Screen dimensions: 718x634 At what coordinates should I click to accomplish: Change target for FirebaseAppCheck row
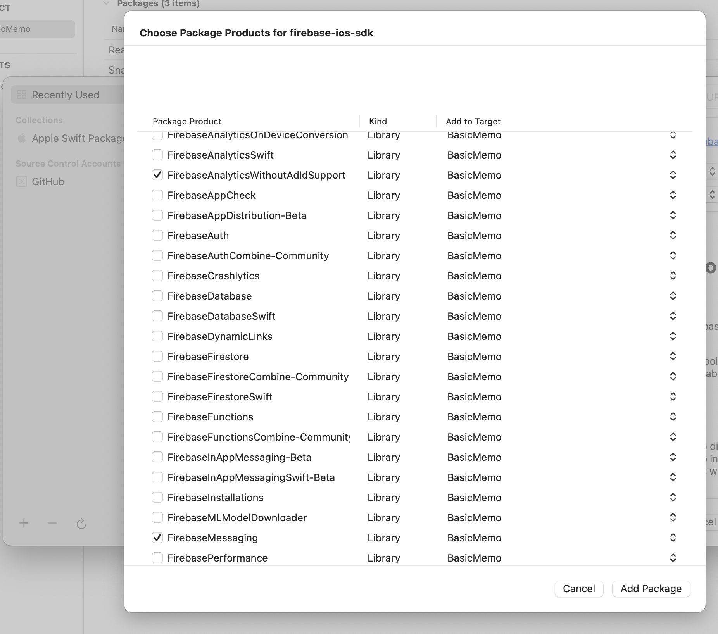click(673, 195)
